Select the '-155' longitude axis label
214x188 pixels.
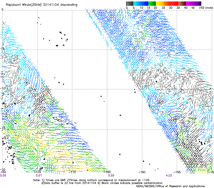coord(177,172)
